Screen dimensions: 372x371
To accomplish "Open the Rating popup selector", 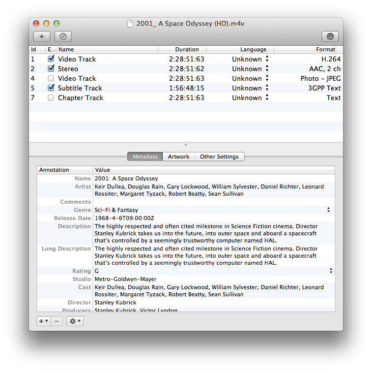I will click(x=331, y=271).
